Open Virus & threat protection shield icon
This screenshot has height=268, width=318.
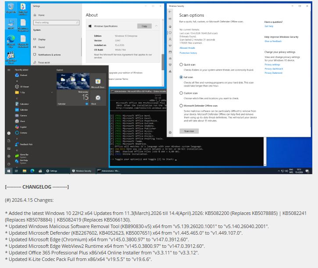pos(170,33)
